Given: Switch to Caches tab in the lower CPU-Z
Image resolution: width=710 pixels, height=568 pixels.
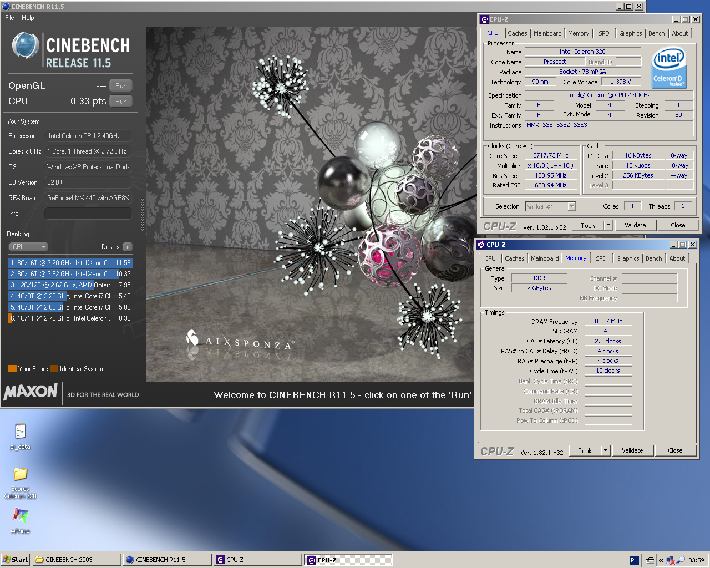Looking at the screenshot, I should pos(515,258).
